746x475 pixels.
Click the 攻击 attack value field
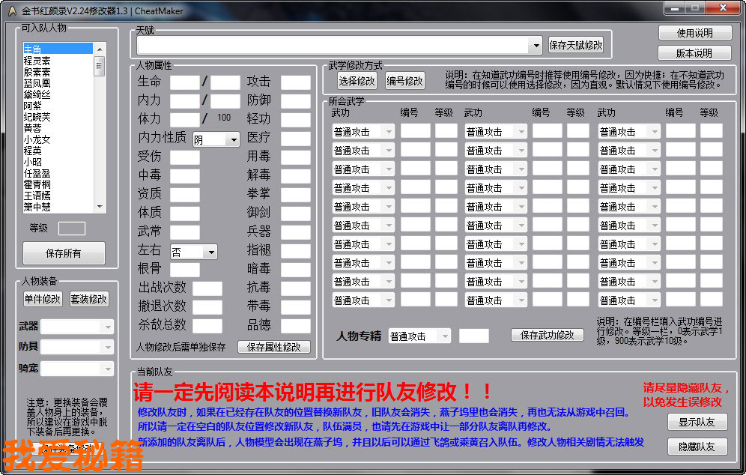click(295, 82)
